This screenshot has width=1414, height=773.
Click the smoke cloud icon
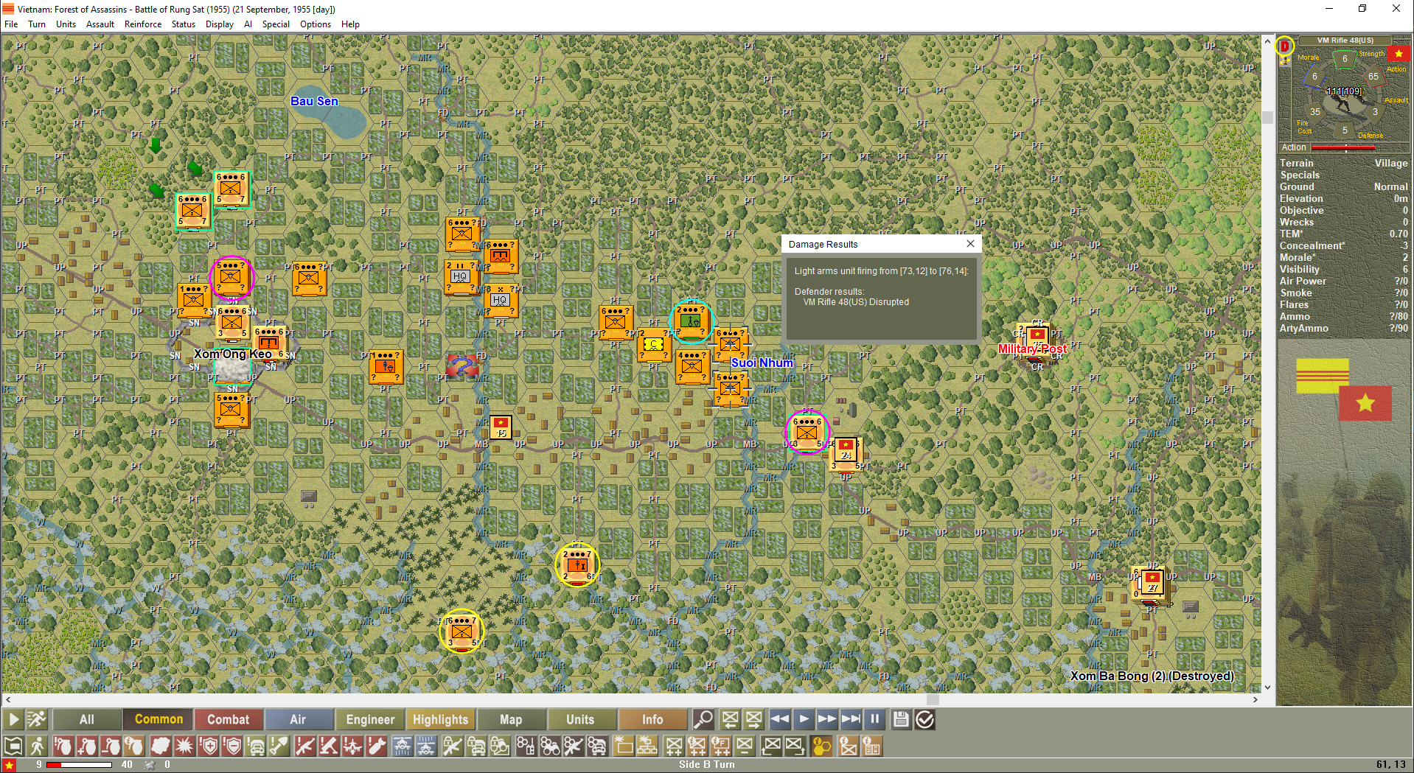(x=160, y=746)
